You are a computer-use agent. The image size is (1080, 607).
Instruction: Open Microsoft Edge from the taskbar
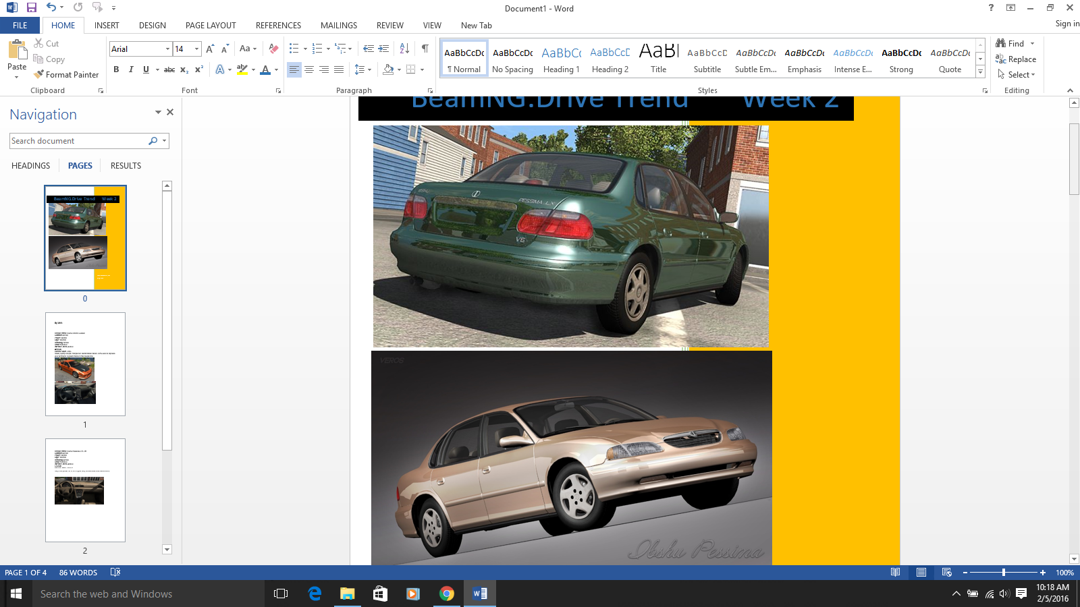[315, 594]
